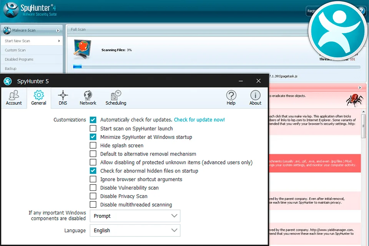
Task: Click the Check for update now link
Action: 199,120
